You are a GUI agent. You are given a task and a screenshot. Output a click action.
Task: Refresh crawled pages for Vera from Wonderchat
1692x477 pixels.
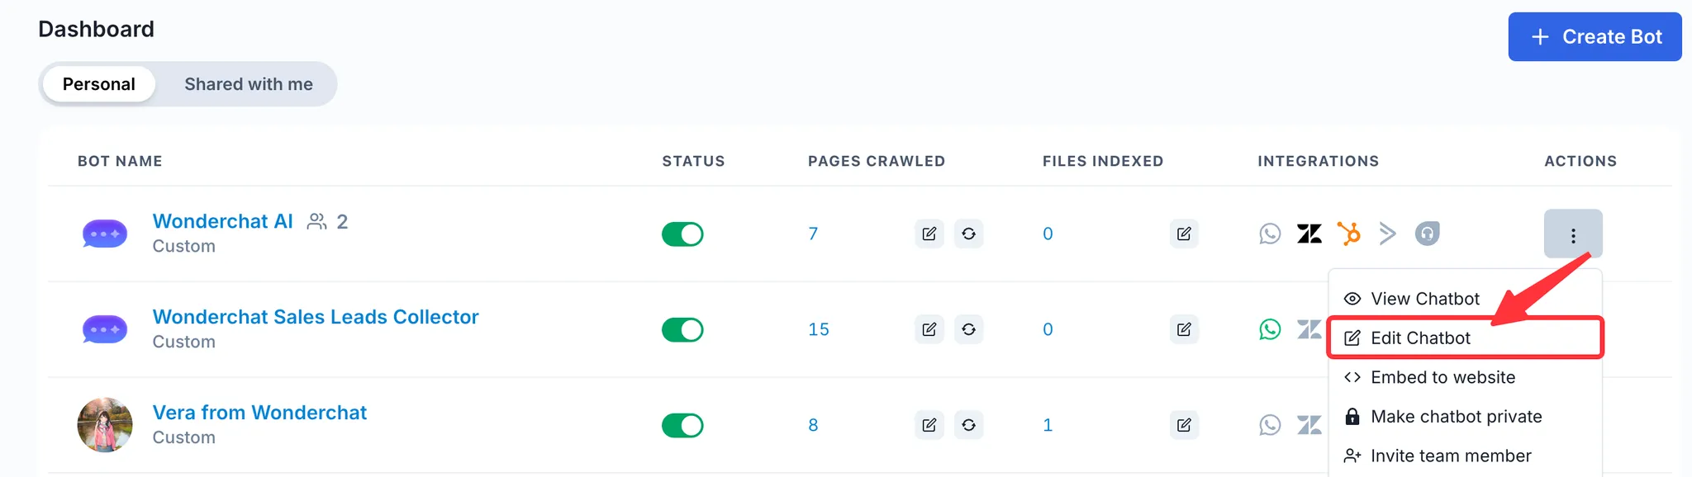[968, 426]
